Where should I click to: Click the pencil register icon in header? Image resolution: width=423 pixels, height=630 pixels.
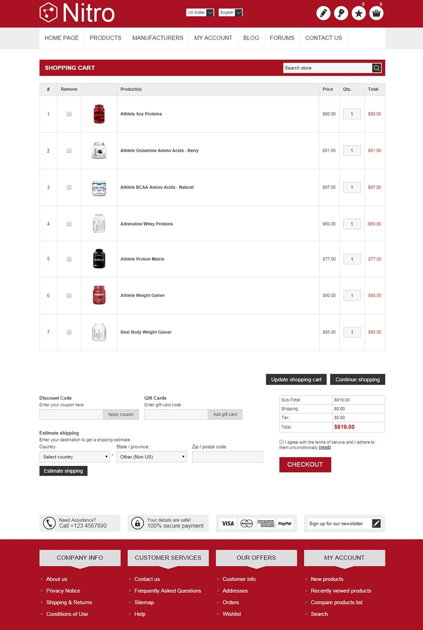[x=323, y=13]
